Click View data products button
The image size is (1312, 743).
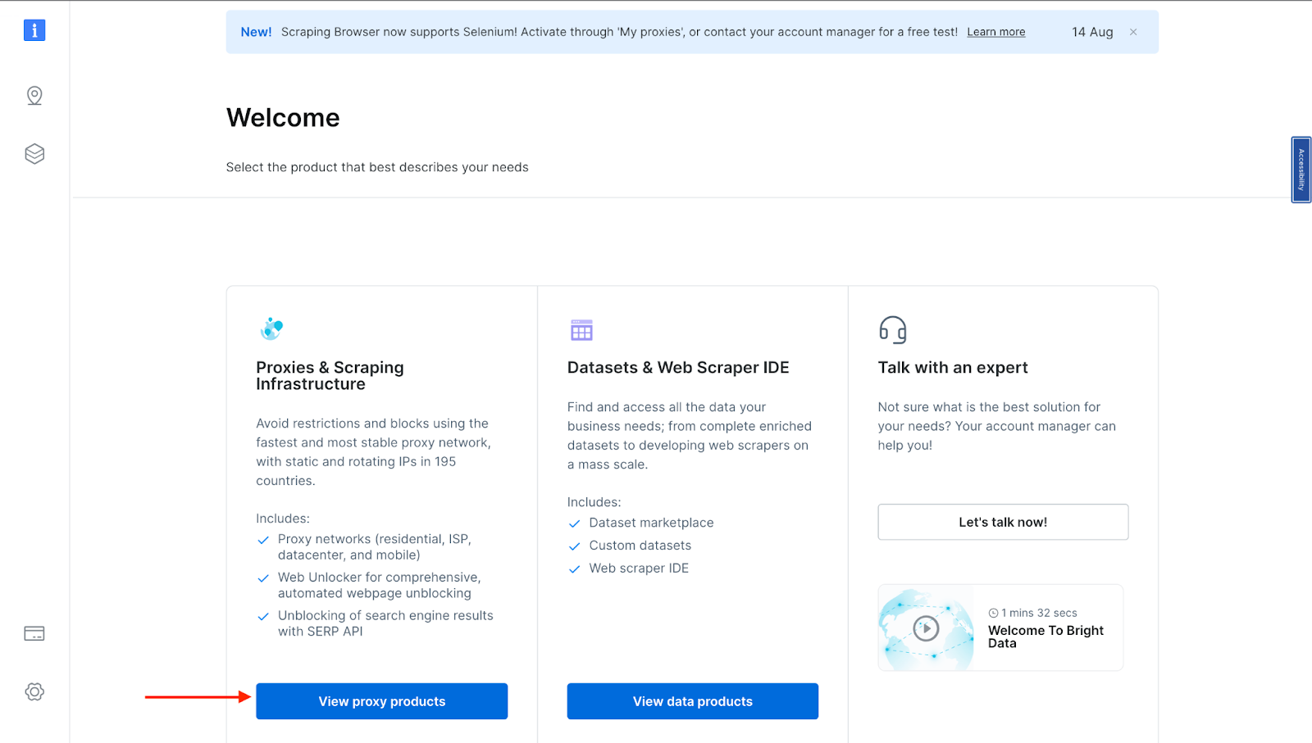point(692,701)
